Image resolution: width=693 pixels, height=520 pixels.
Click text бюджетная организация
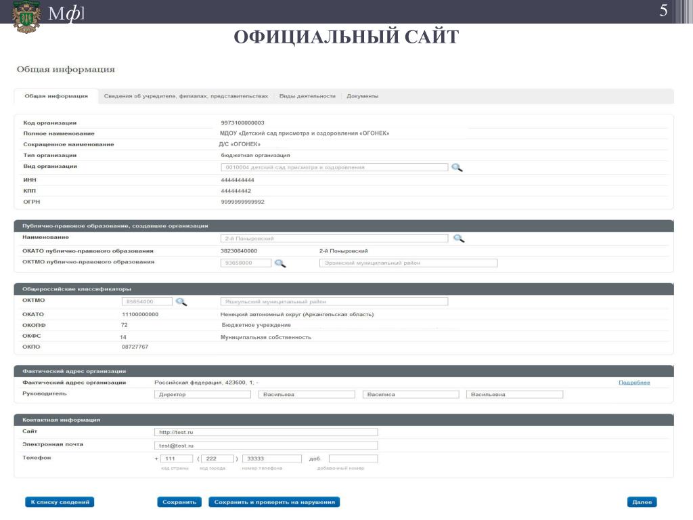[x=255, y=155]
